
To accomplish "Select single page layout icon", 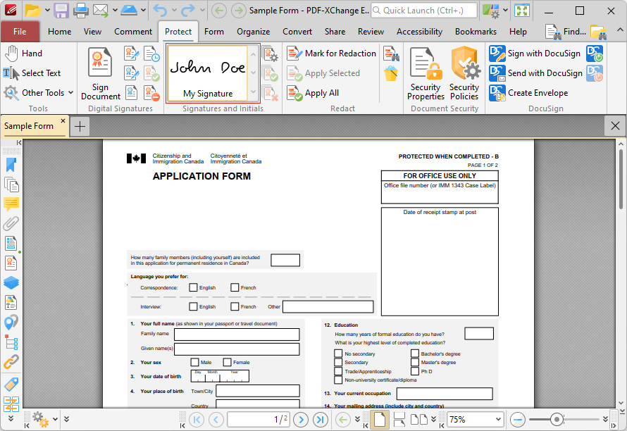I will click(380, 420).
